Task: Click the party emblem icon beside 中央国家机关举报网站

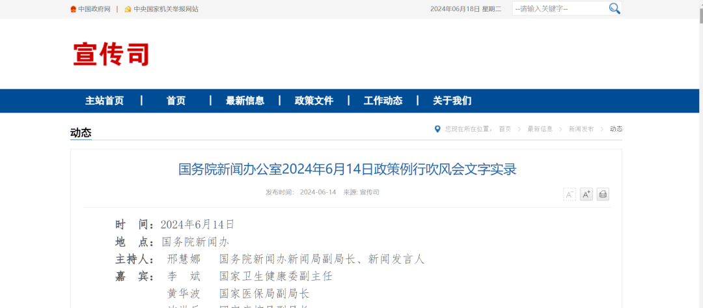Action: point(128,9)
